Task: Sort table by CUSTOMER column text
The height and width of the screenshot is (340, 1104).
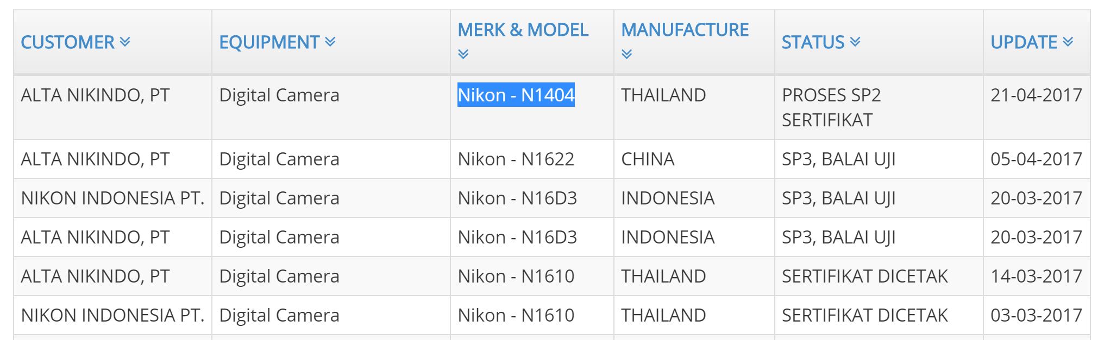Action: [67, 42]
